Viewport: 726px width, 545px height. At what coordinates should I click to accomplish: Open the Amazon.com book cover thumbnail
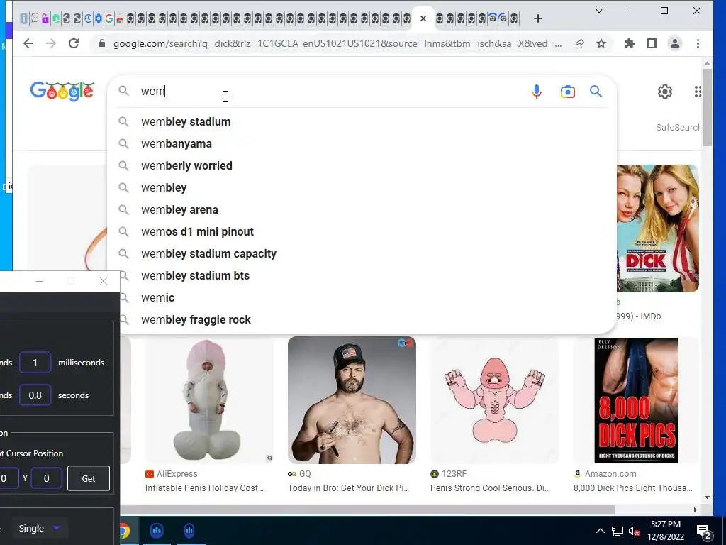pos(636,400)
